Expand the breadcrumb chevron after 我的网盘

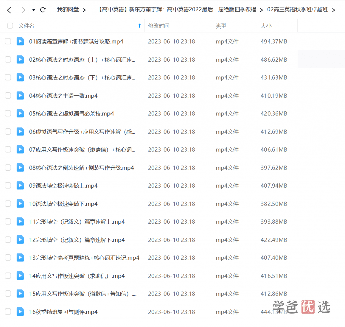(x=84, y=10)
